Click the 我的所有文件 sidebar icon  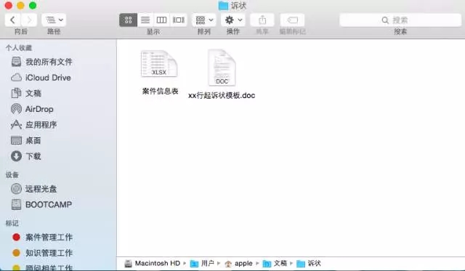click(x=16, y=62)
